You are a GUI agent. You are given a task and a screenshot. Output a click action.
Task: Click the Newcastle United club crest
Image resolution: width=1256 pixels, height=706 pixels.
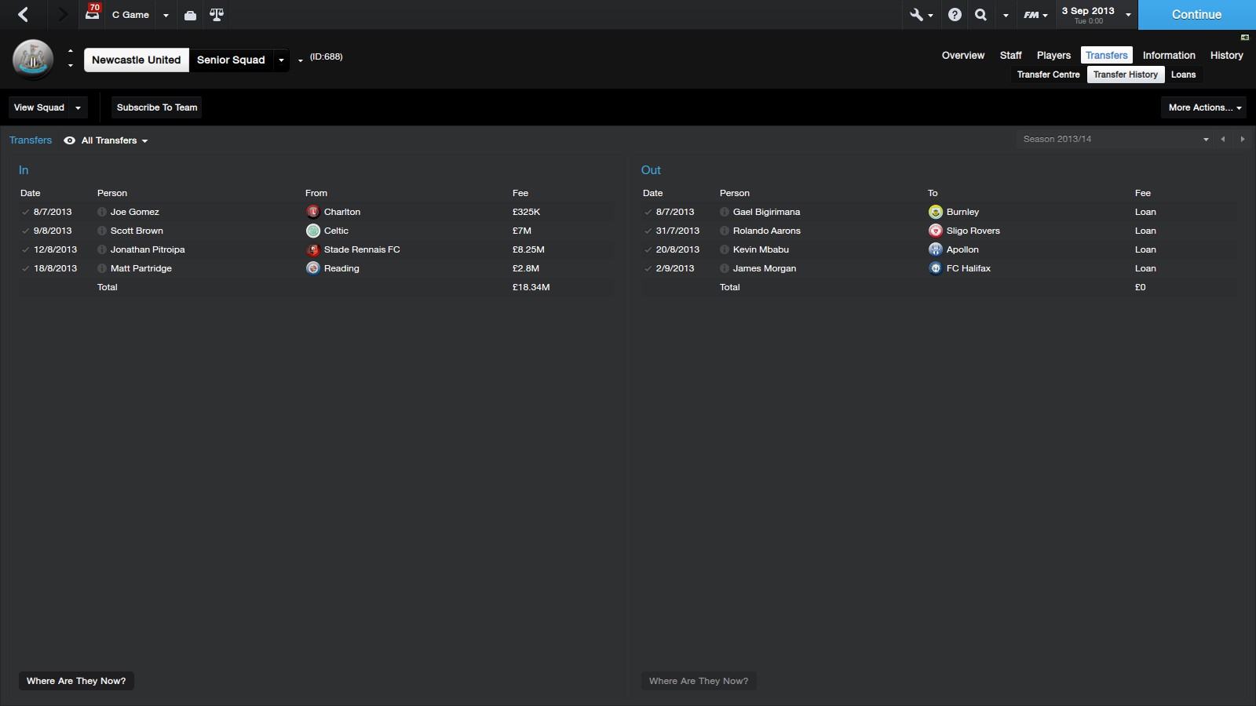[33, 60]
